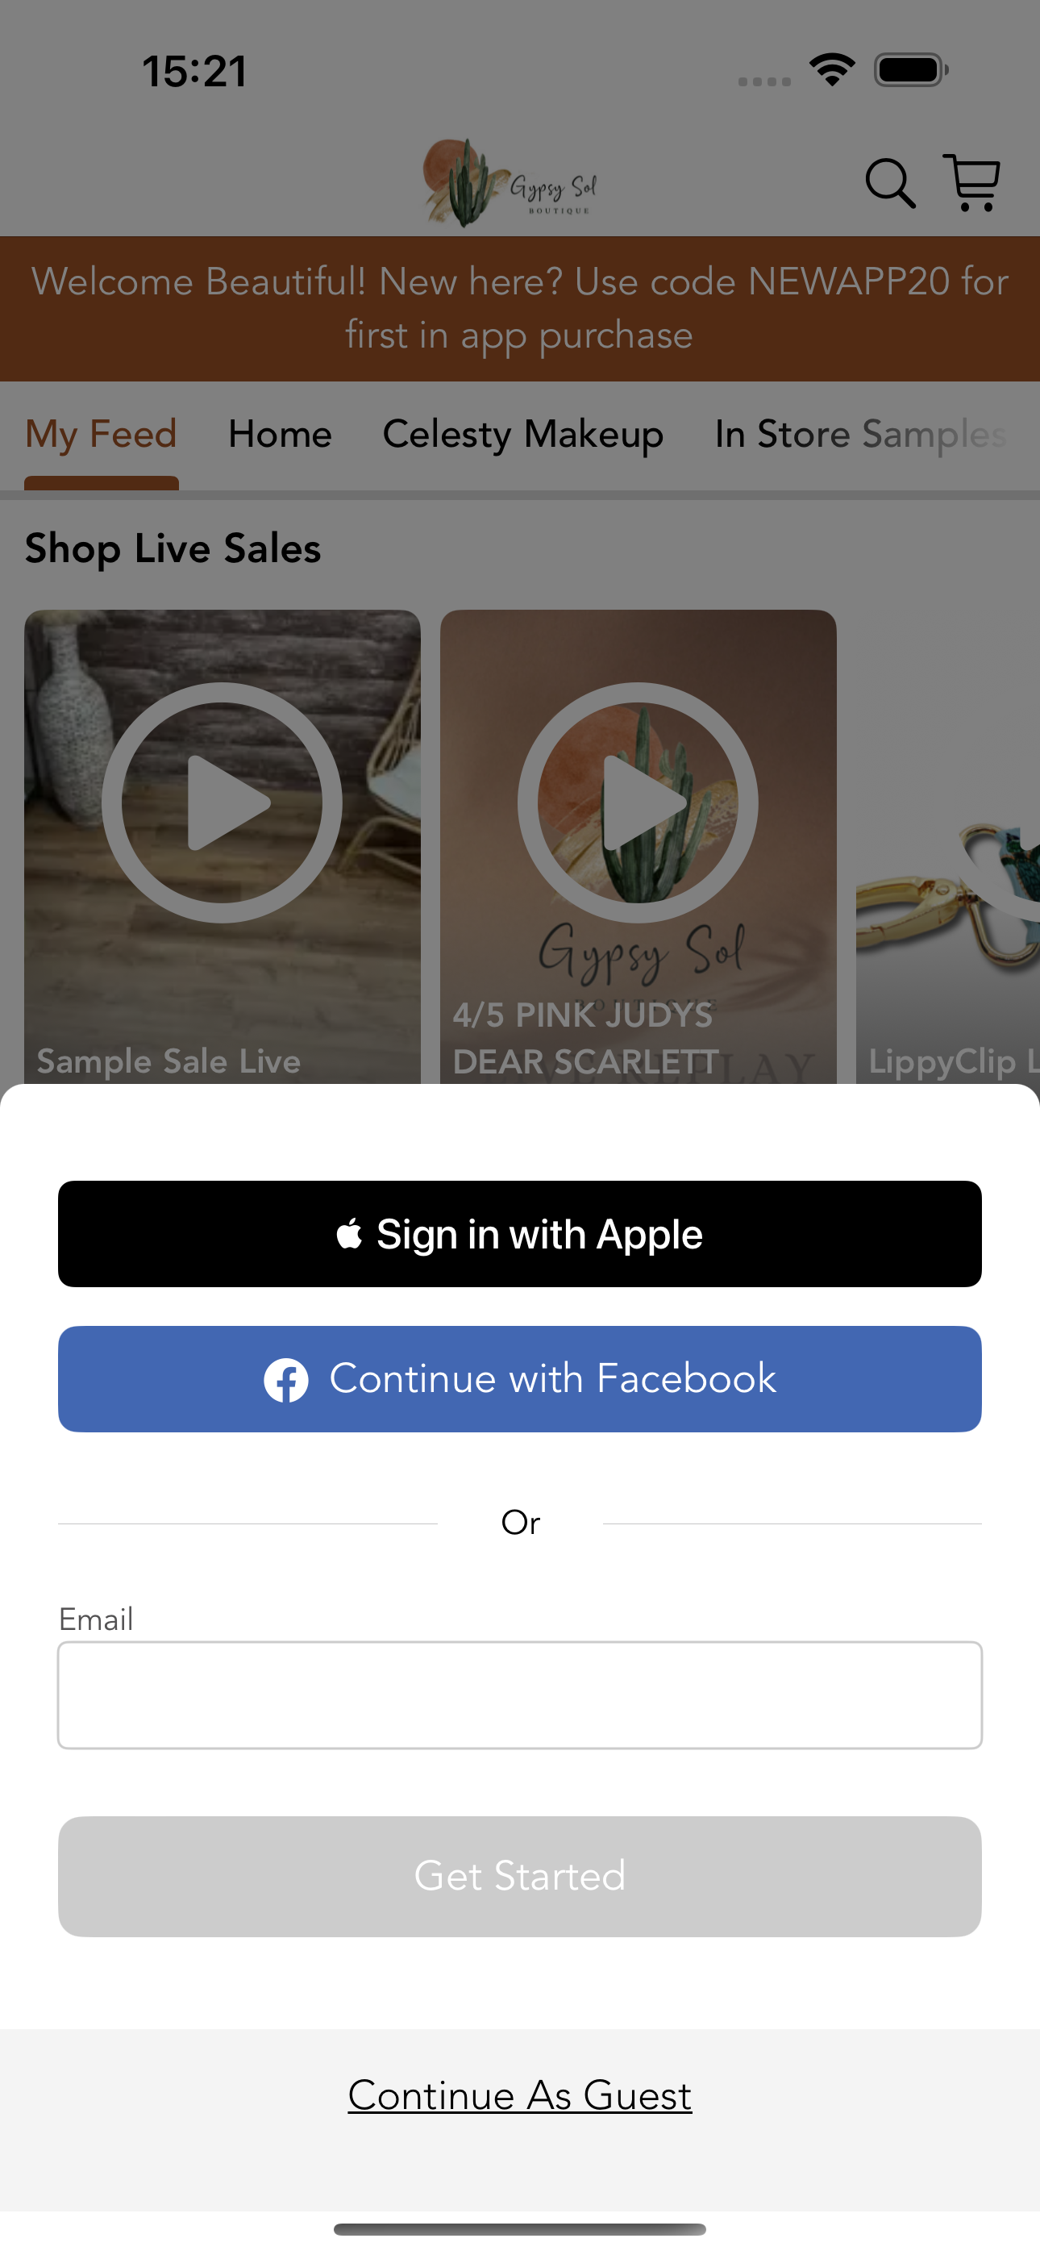Click the Apple logo icon
Screen dimensions: 1040x2255
click(x=349, y=1233)
